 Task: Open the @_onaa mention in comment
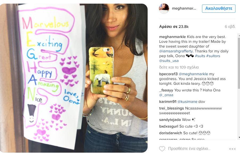pyautogui.click(x=166, y=95)
